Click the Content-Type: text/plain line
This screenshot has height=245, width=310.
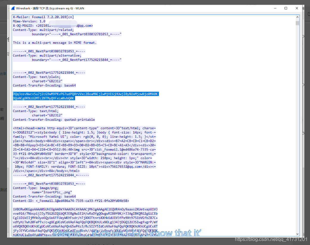point(37,77)
